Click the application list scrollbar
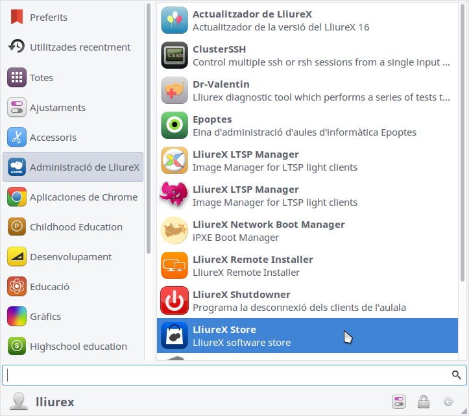 pos(463,143)
